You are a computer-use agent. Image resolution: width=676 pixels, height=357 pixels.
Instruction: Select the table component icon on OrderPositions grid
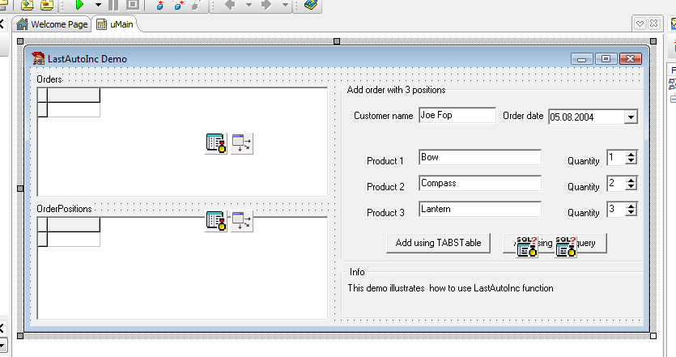point(216,221)
